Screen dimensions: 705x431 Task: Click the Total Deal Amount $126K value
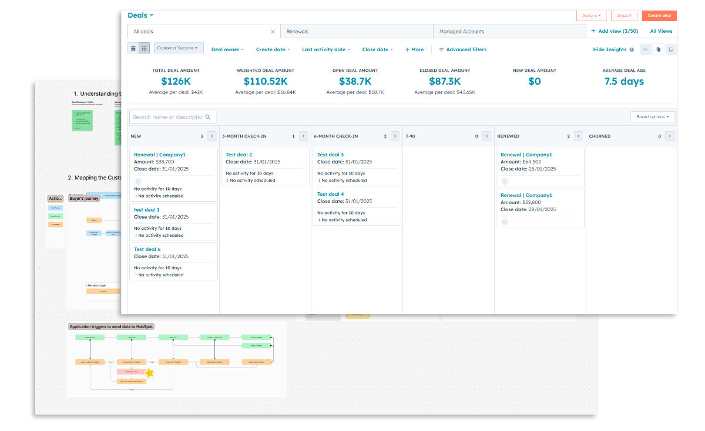176,81
